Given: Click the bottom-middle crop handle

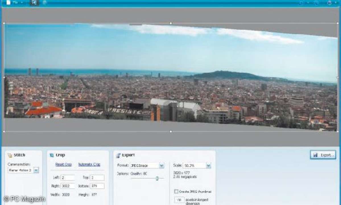Looking at the screenshot, I should pyautogui.click(x=171, y=132).
